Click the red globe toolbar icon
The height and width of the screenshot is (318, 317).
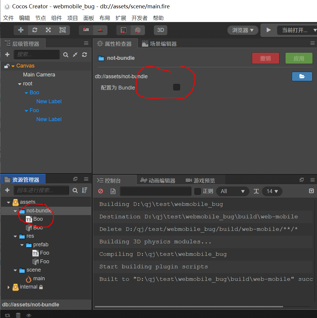(138, 30)
